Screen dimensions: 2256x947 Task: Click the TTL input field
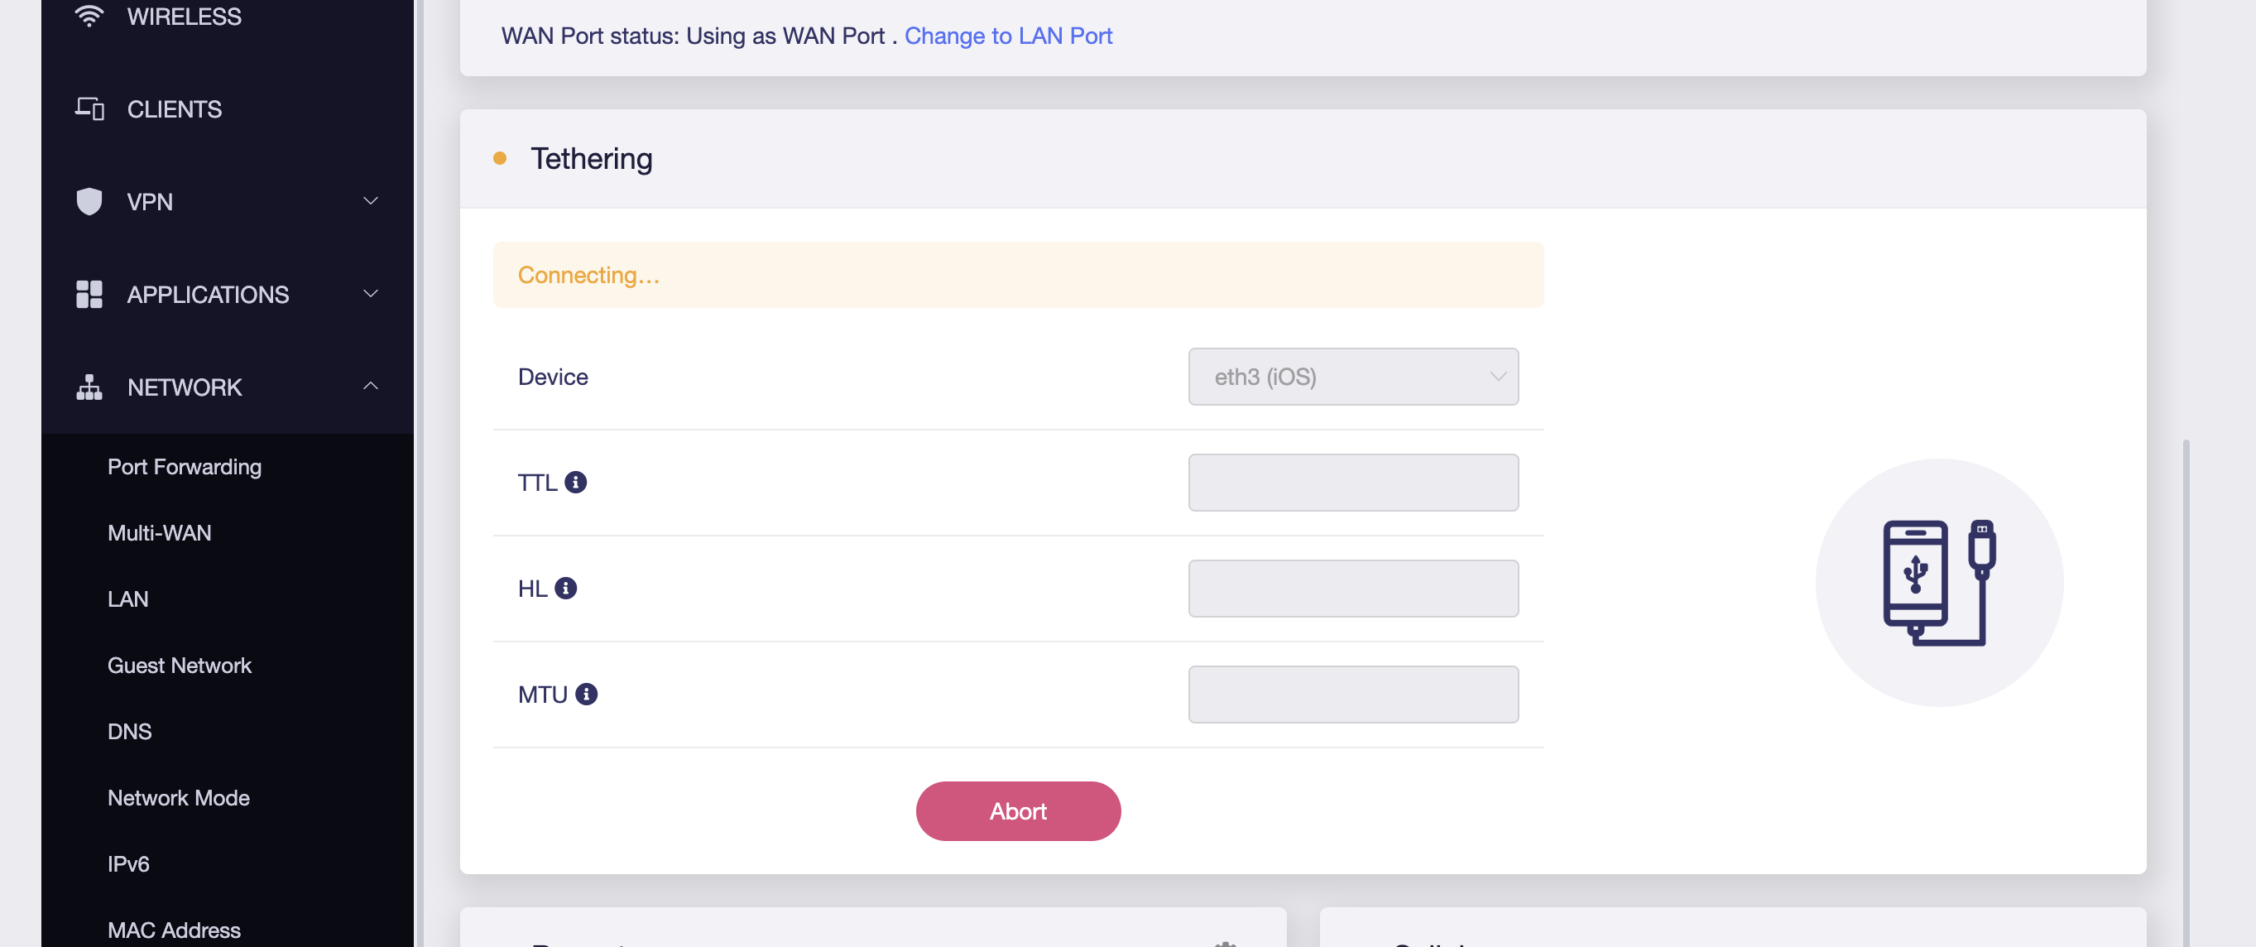point(1352,483)
